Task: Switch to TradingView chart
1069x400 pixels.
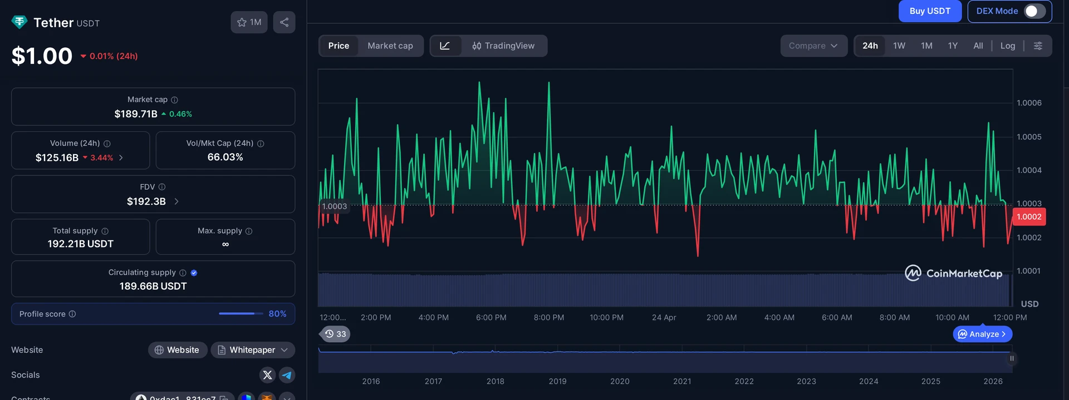Action: [x=503, y=46]
